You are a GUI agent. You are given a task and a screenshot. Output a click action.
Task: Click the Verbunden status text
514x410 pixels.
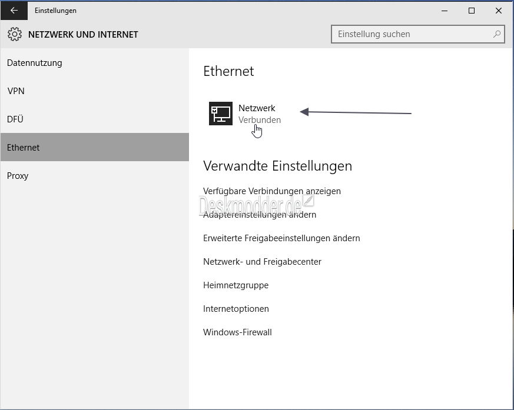tap(260, 120)
